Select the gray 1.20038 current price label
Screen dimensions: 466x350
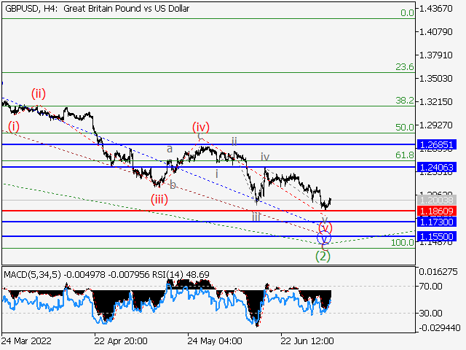437,200
